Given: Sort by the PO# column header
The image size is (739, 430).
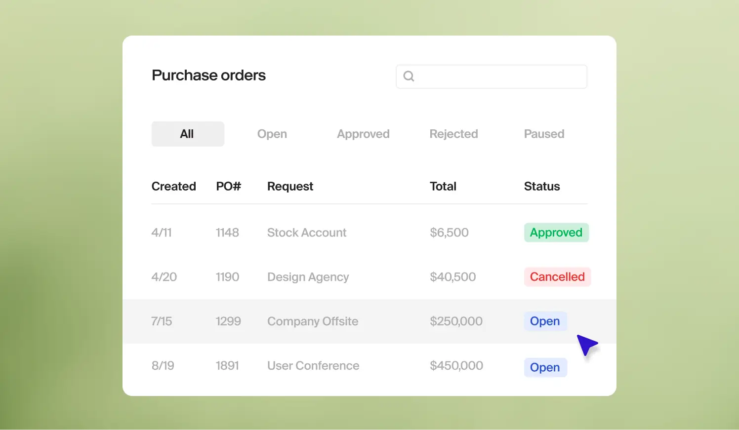Looking at the screenshot, I should (228, 186).
